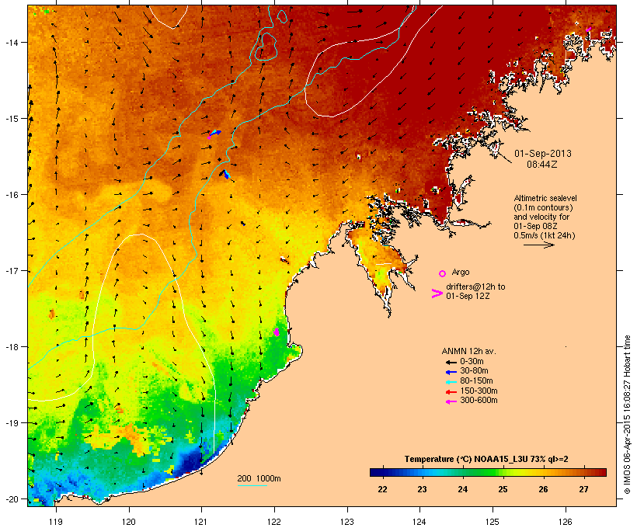Viewport: 637px width, 528px height.
Task: Click the cyan 200 1000m depth contour line sample
Action: (x=252, y=485)
